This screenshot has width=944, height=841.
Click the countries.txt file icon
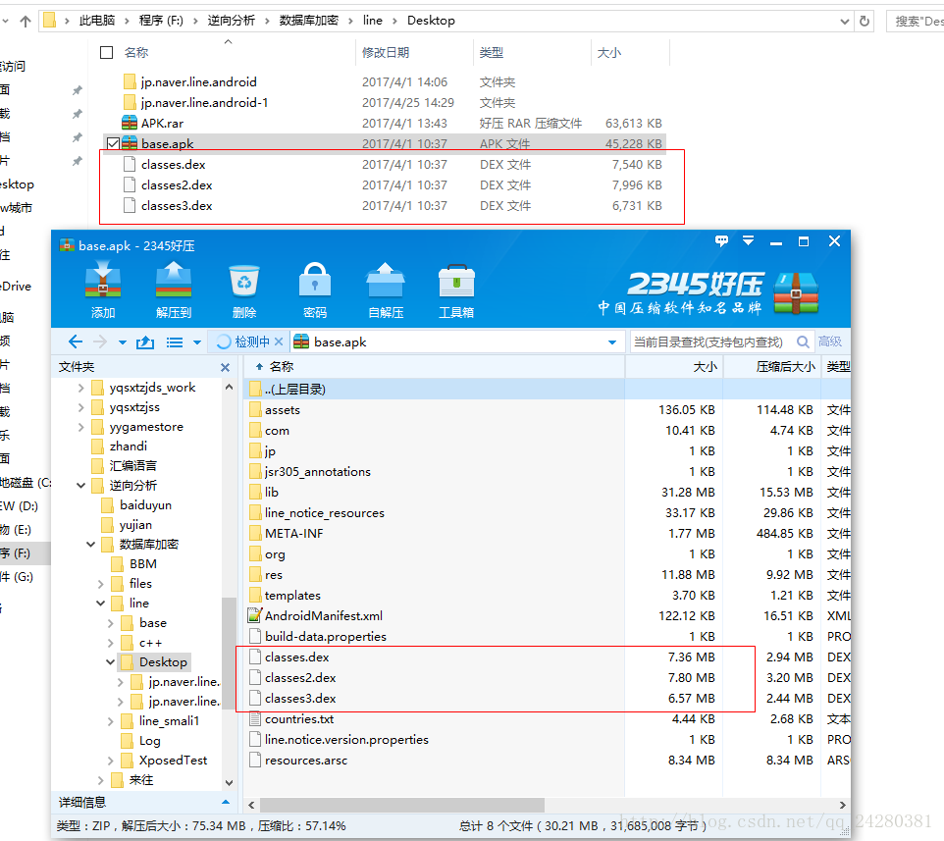pyautogui.click(x=255, y=718)
